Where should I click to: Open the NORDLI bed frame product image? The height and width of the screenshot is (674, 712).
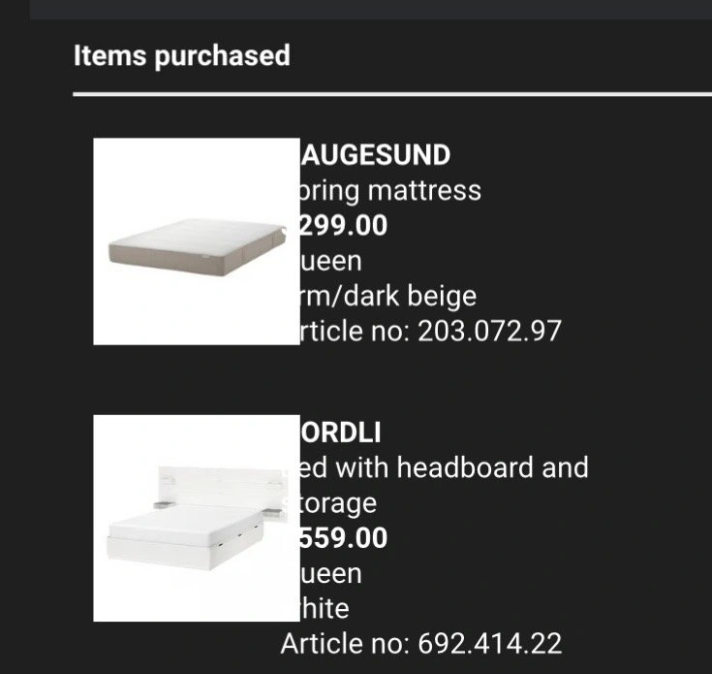(196, 518)
